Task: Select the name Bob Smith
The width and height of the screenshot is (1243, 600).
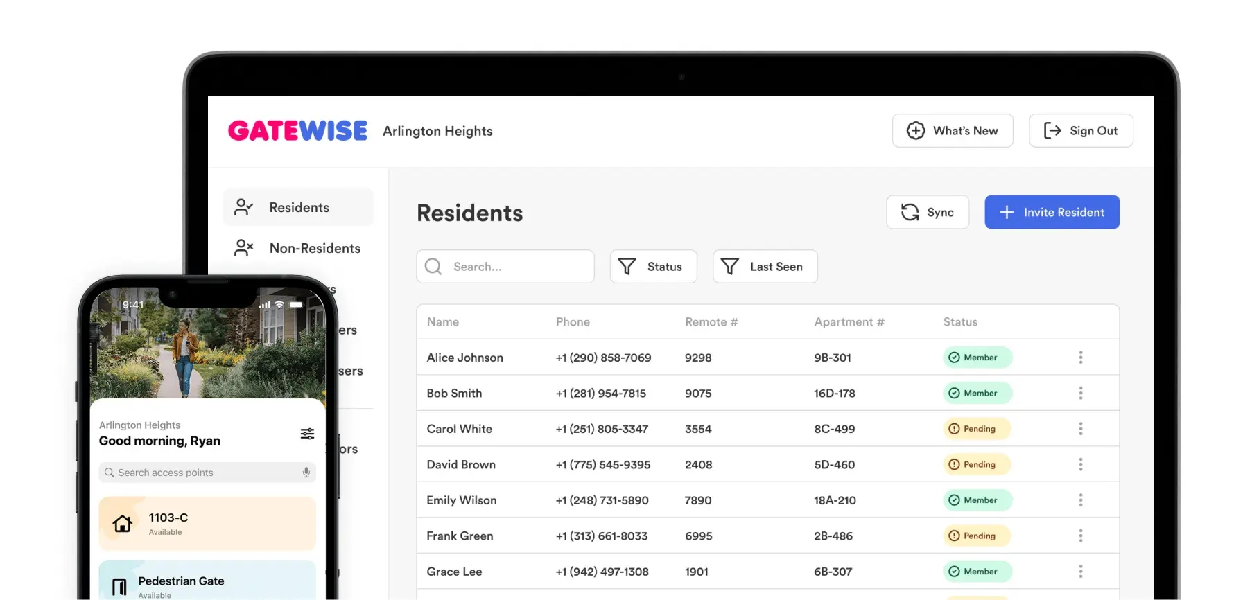Action: coord(454,393)
